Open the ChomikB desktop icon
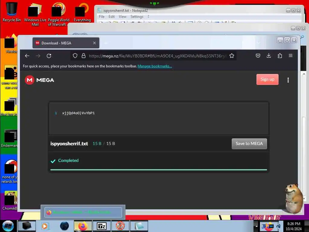This screenshot has height=232, width=309. coord(10,200)
